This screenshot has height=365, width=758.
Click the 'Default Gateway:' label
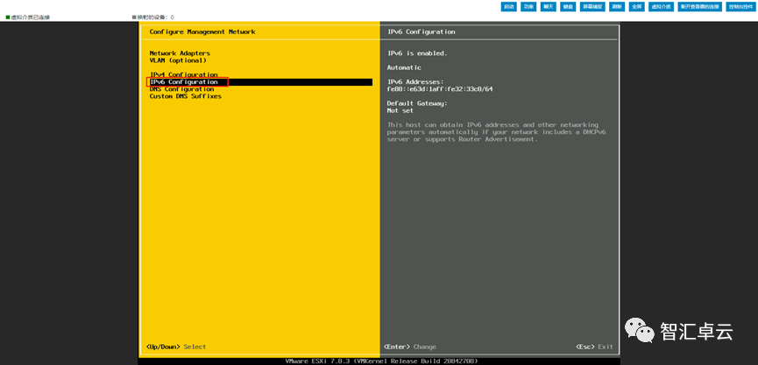[417, 103]
